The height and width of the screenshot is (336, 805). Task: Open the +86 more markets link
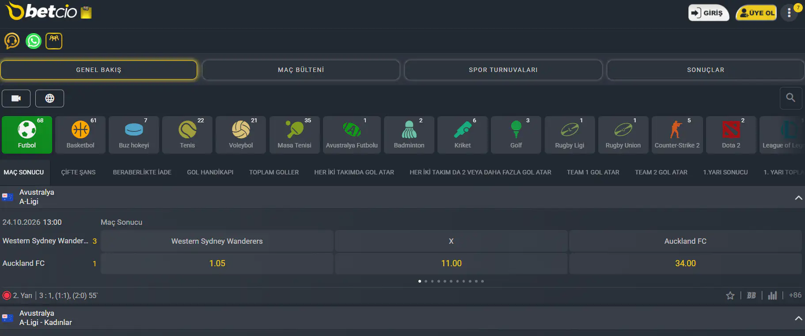795,295
